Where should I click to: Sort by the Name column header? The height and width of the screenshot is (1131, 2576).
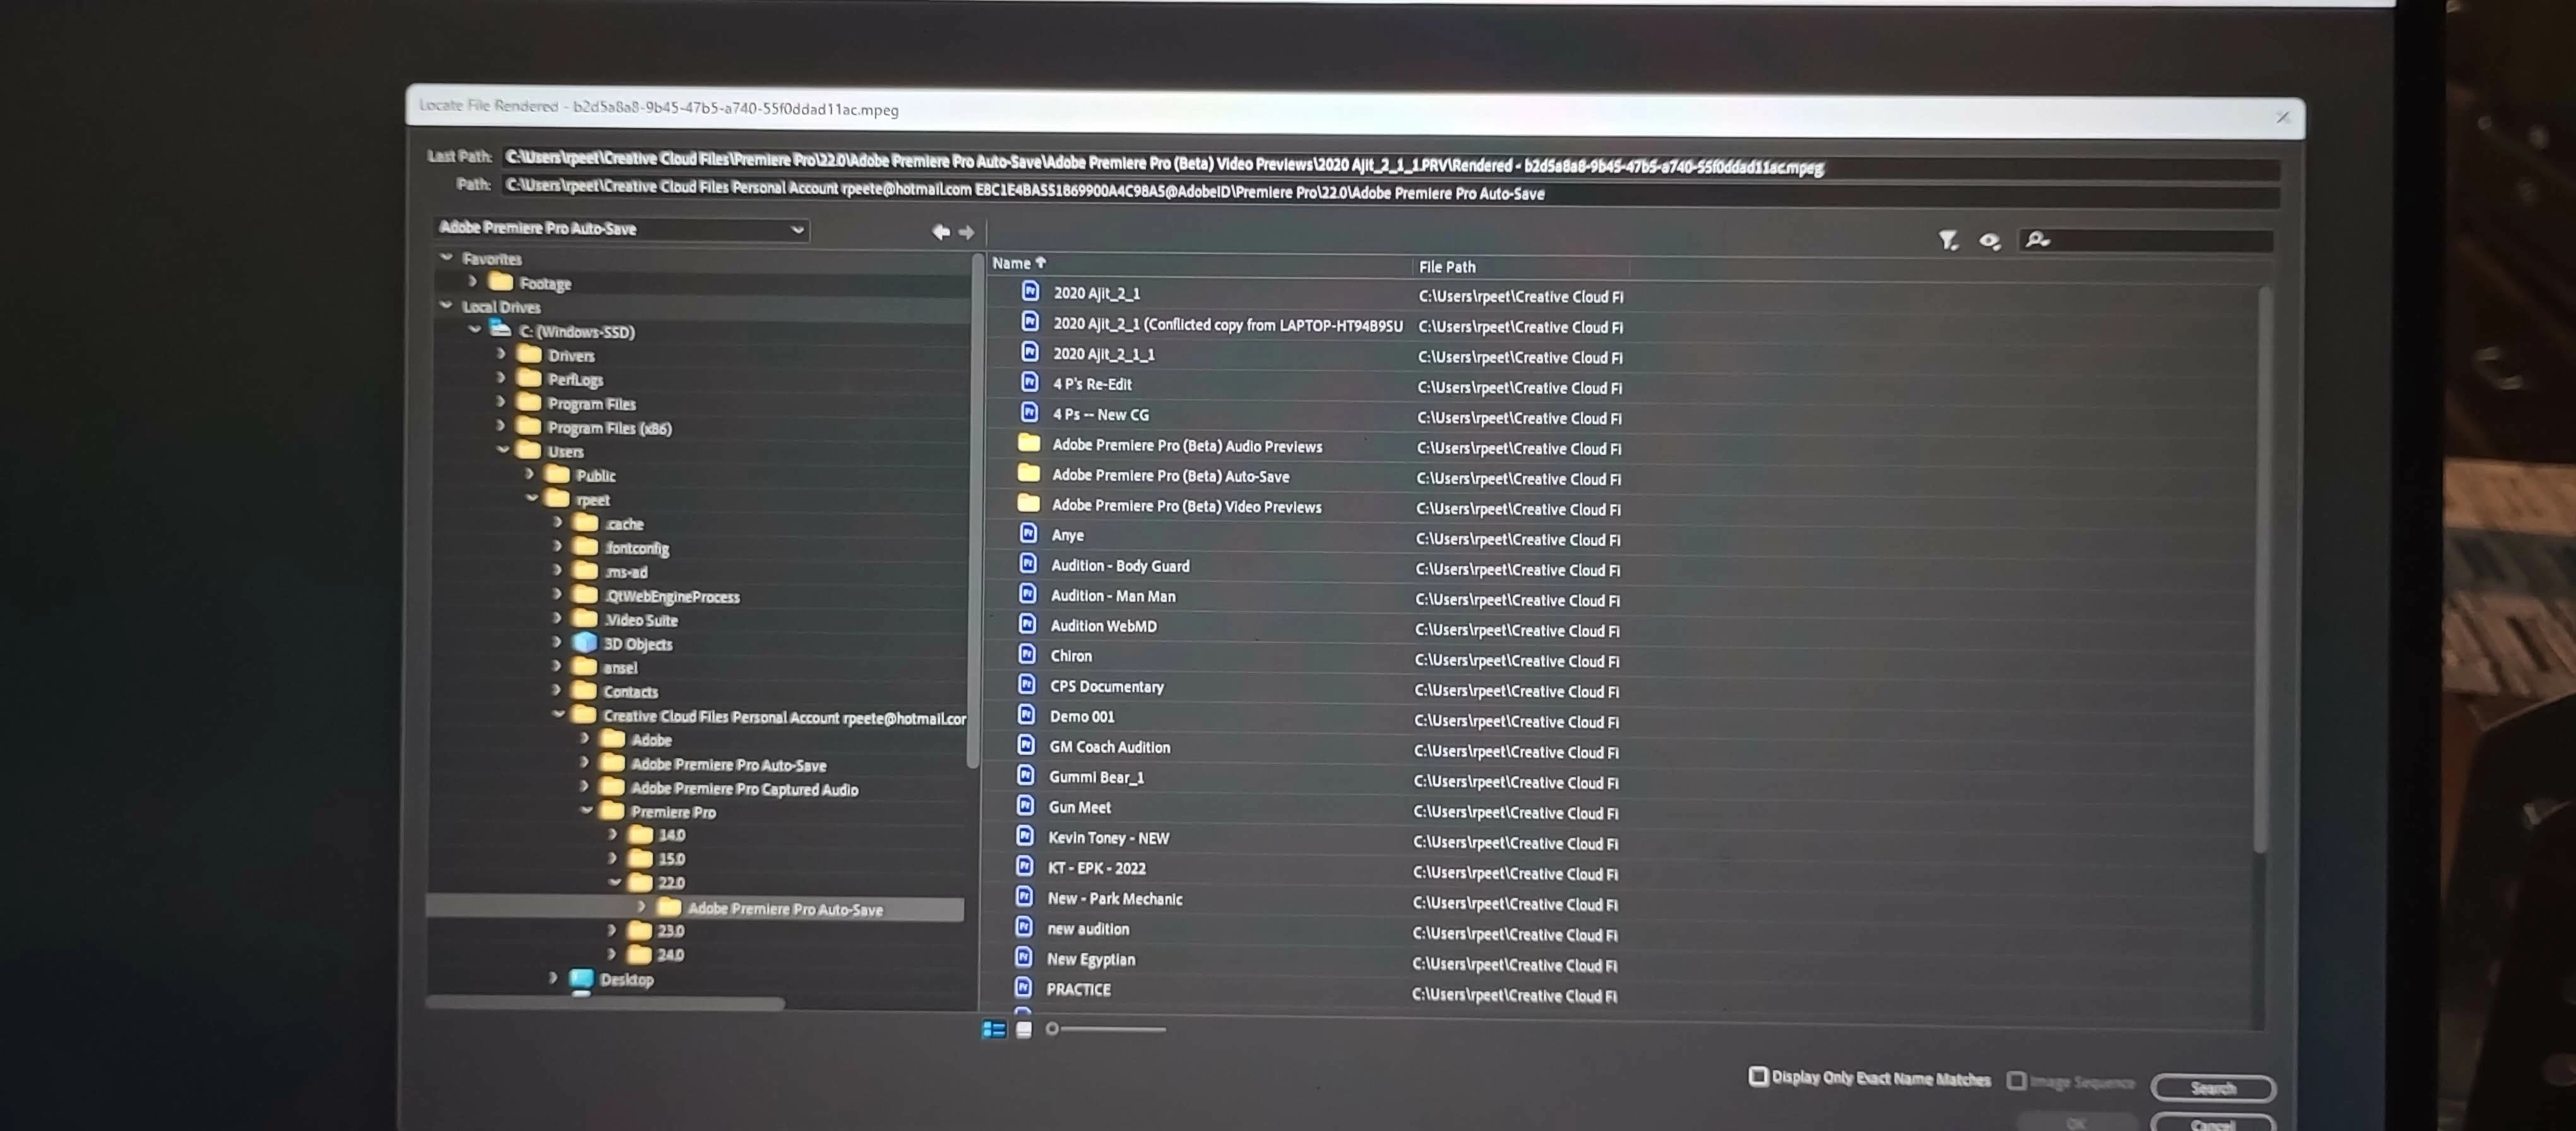click(x=1012, y=263)
